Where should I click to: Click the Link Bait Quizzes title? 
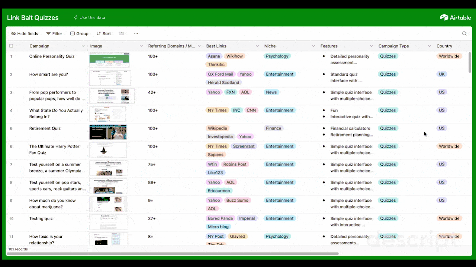pos(33,17)
